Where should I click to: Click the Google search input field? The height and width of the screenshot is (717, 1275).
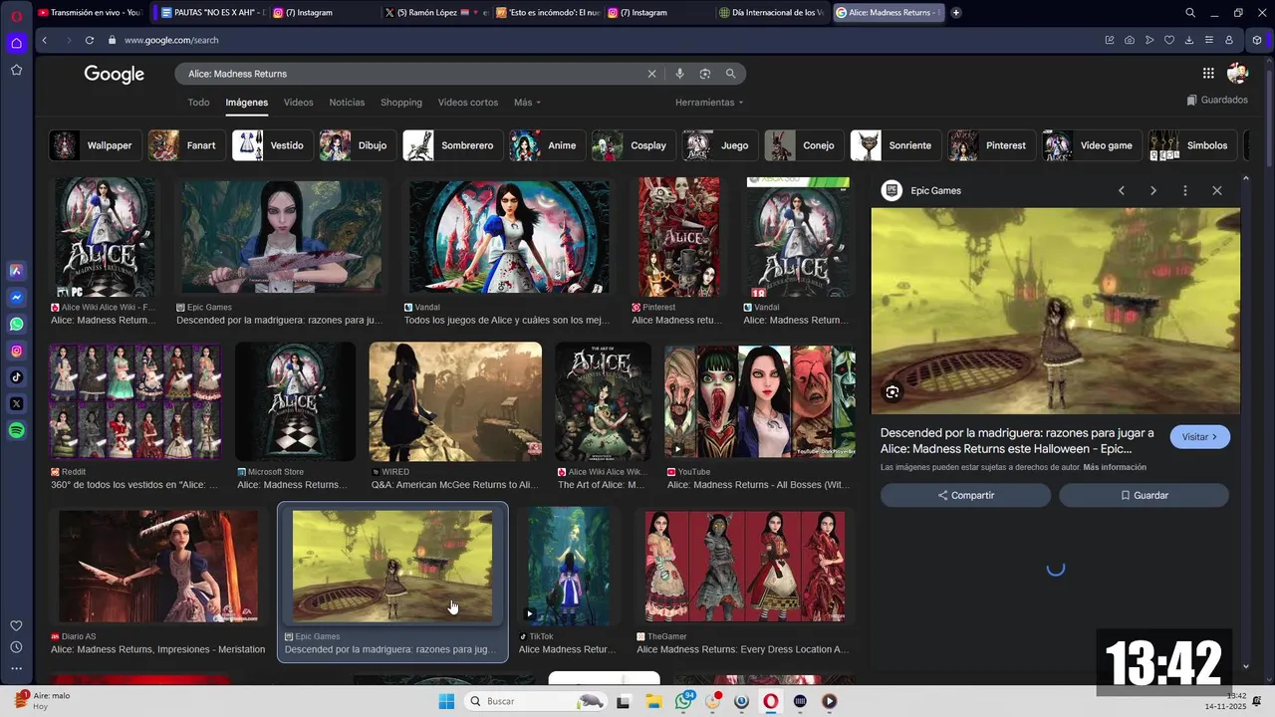(x=413, y=74)
